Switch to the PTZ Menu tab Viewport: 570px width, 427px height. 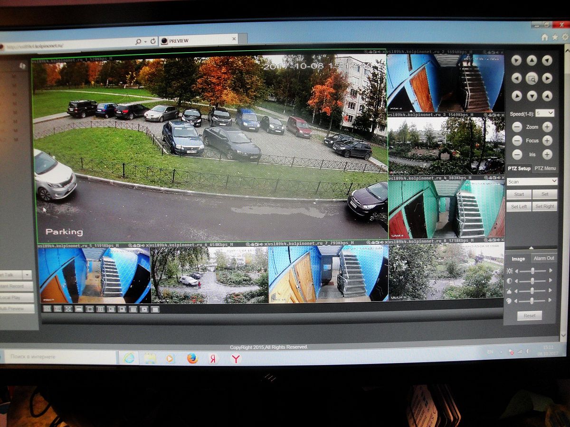click(x=545, y=168)
